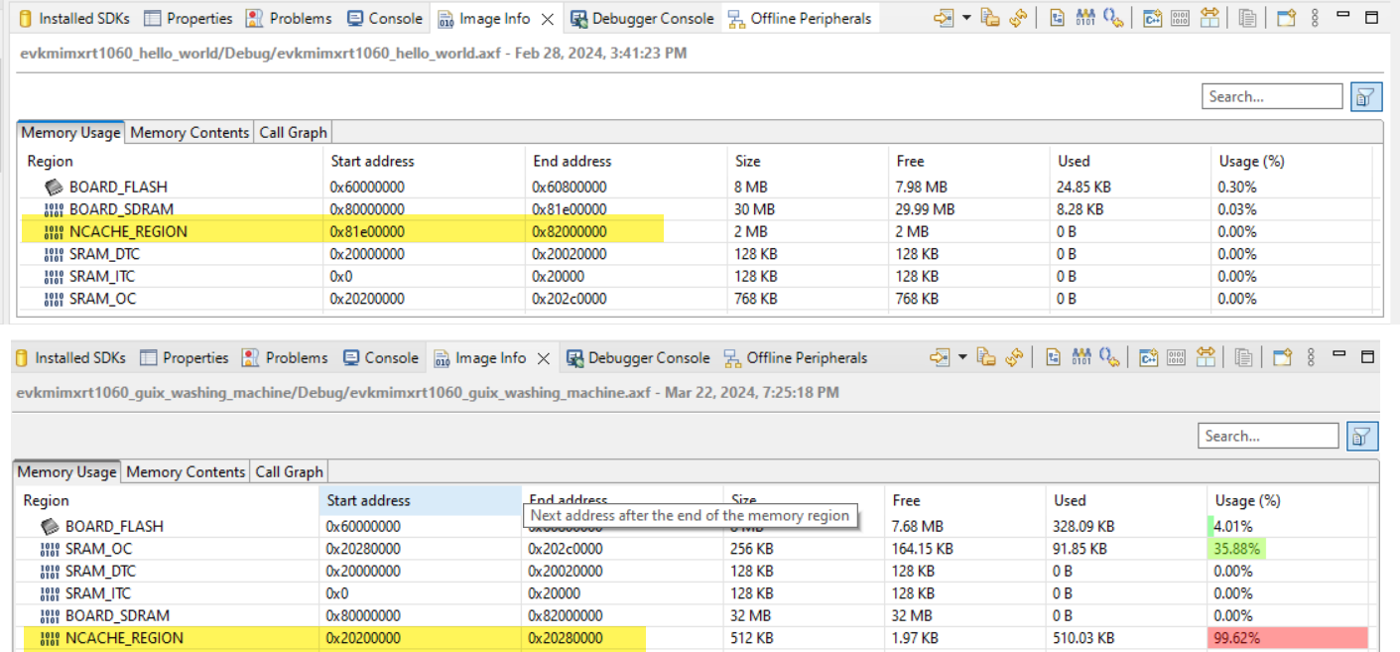The image size is (1400, 652).
Task: Click the binary 0101 toolbar icon
Action: point(1180,17)
